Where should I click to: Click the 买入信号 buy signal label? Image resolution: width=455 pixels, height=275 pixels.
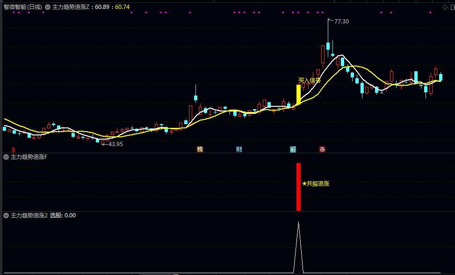pos(309,81)
